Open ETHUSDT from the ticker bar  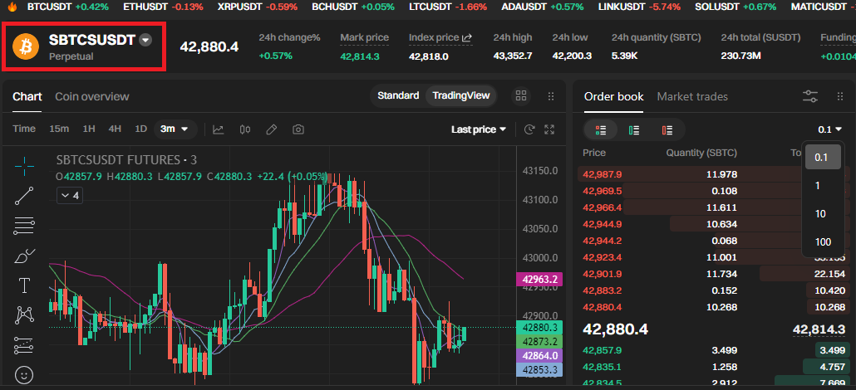tap(163, 7)
